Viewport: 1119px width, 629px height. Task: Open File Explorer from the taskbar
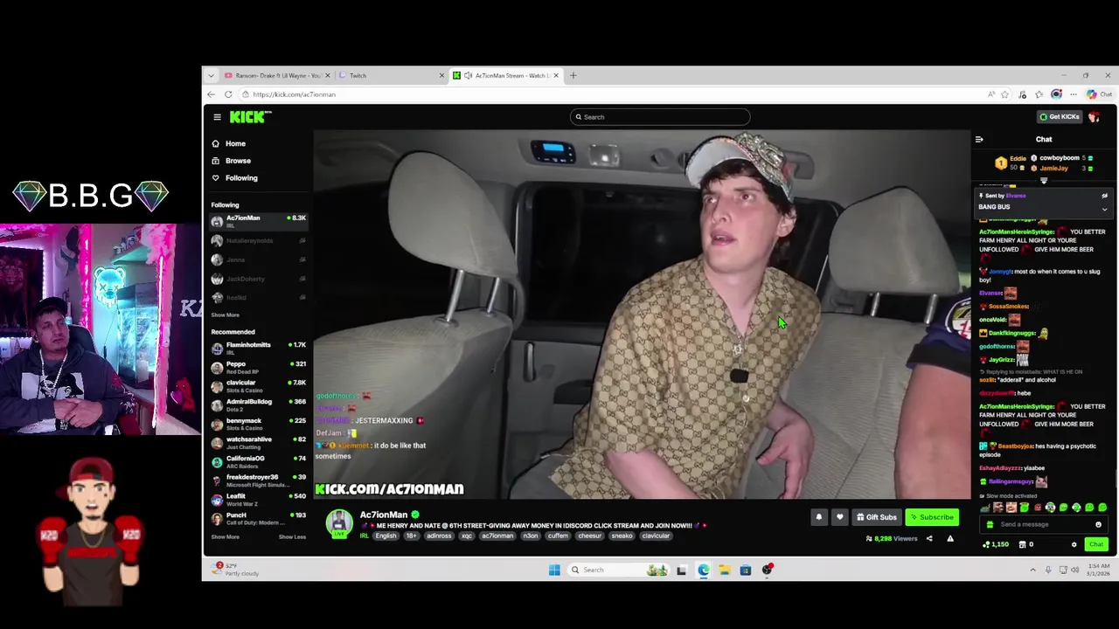pyautogui.click(x=724, y=570)
